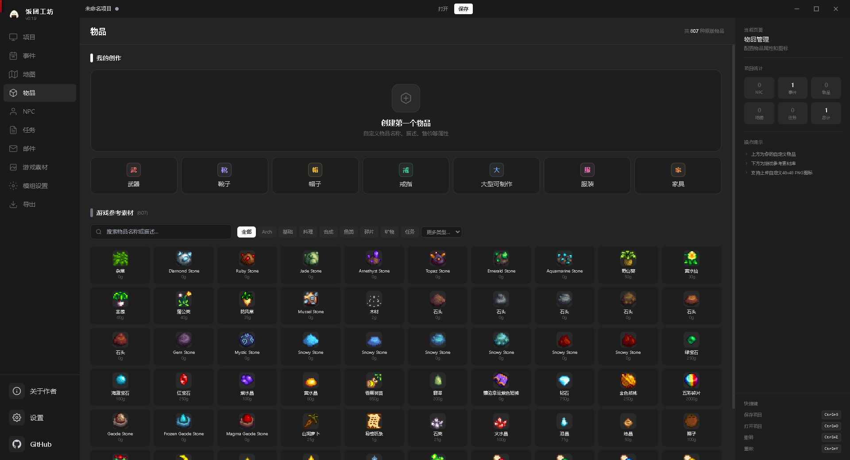
Task: Click the 游戏素材 sidebar icon
Action: point(13,167)
